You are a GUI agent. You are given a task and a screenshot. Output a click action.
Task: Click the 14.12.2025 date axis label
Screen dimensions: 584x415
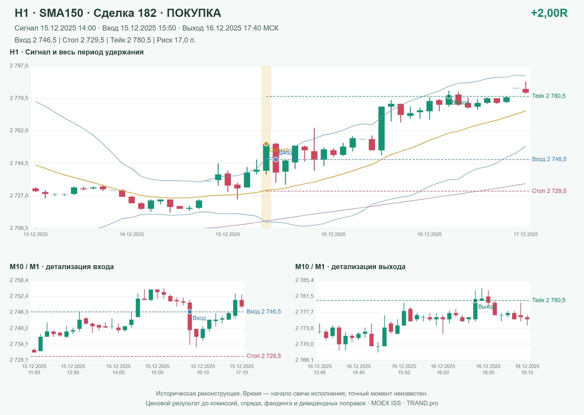(132, 234)
